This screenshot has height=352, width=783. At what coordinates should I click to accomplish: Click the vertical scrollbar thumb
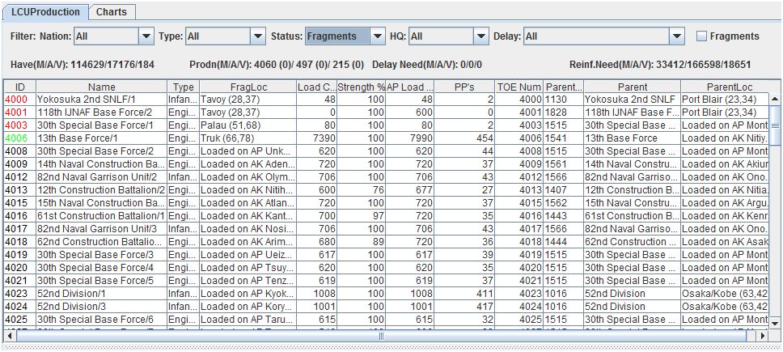tap(775, 125)
